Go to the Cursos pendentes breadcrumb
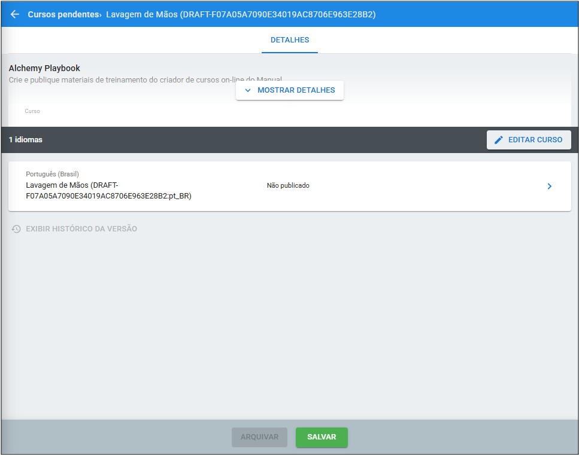This screenshot has width=579, height=455. 62,14
